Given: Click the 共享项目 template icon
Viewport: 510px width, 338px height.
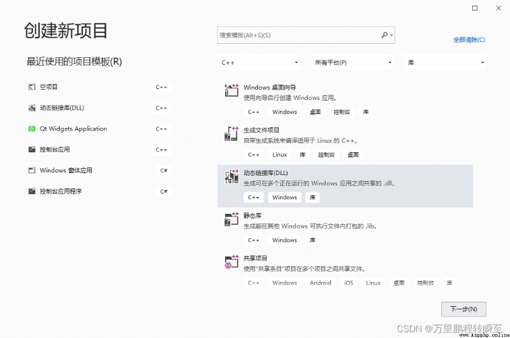Looking at the screenshot, I should click(x=231, y=262).
